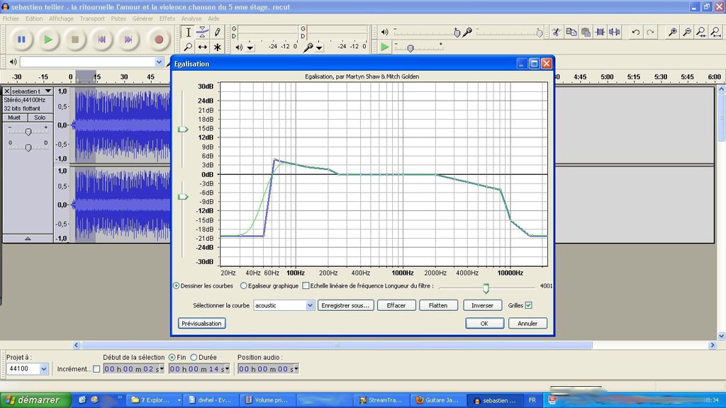Select the Draw (pencil) tool
Image resolution: width=726 pixels, height=408 pixels.
click(217, 32)
